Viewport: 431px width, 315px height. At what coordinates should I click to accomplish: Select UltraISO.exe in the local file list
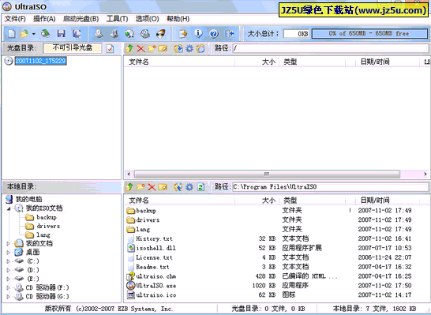pos(156,286)
